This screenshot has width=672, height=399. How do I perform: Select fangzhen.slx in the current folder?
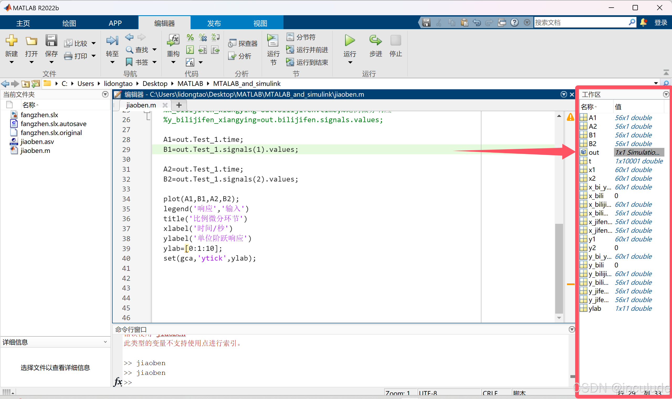[x=39, y=115]
